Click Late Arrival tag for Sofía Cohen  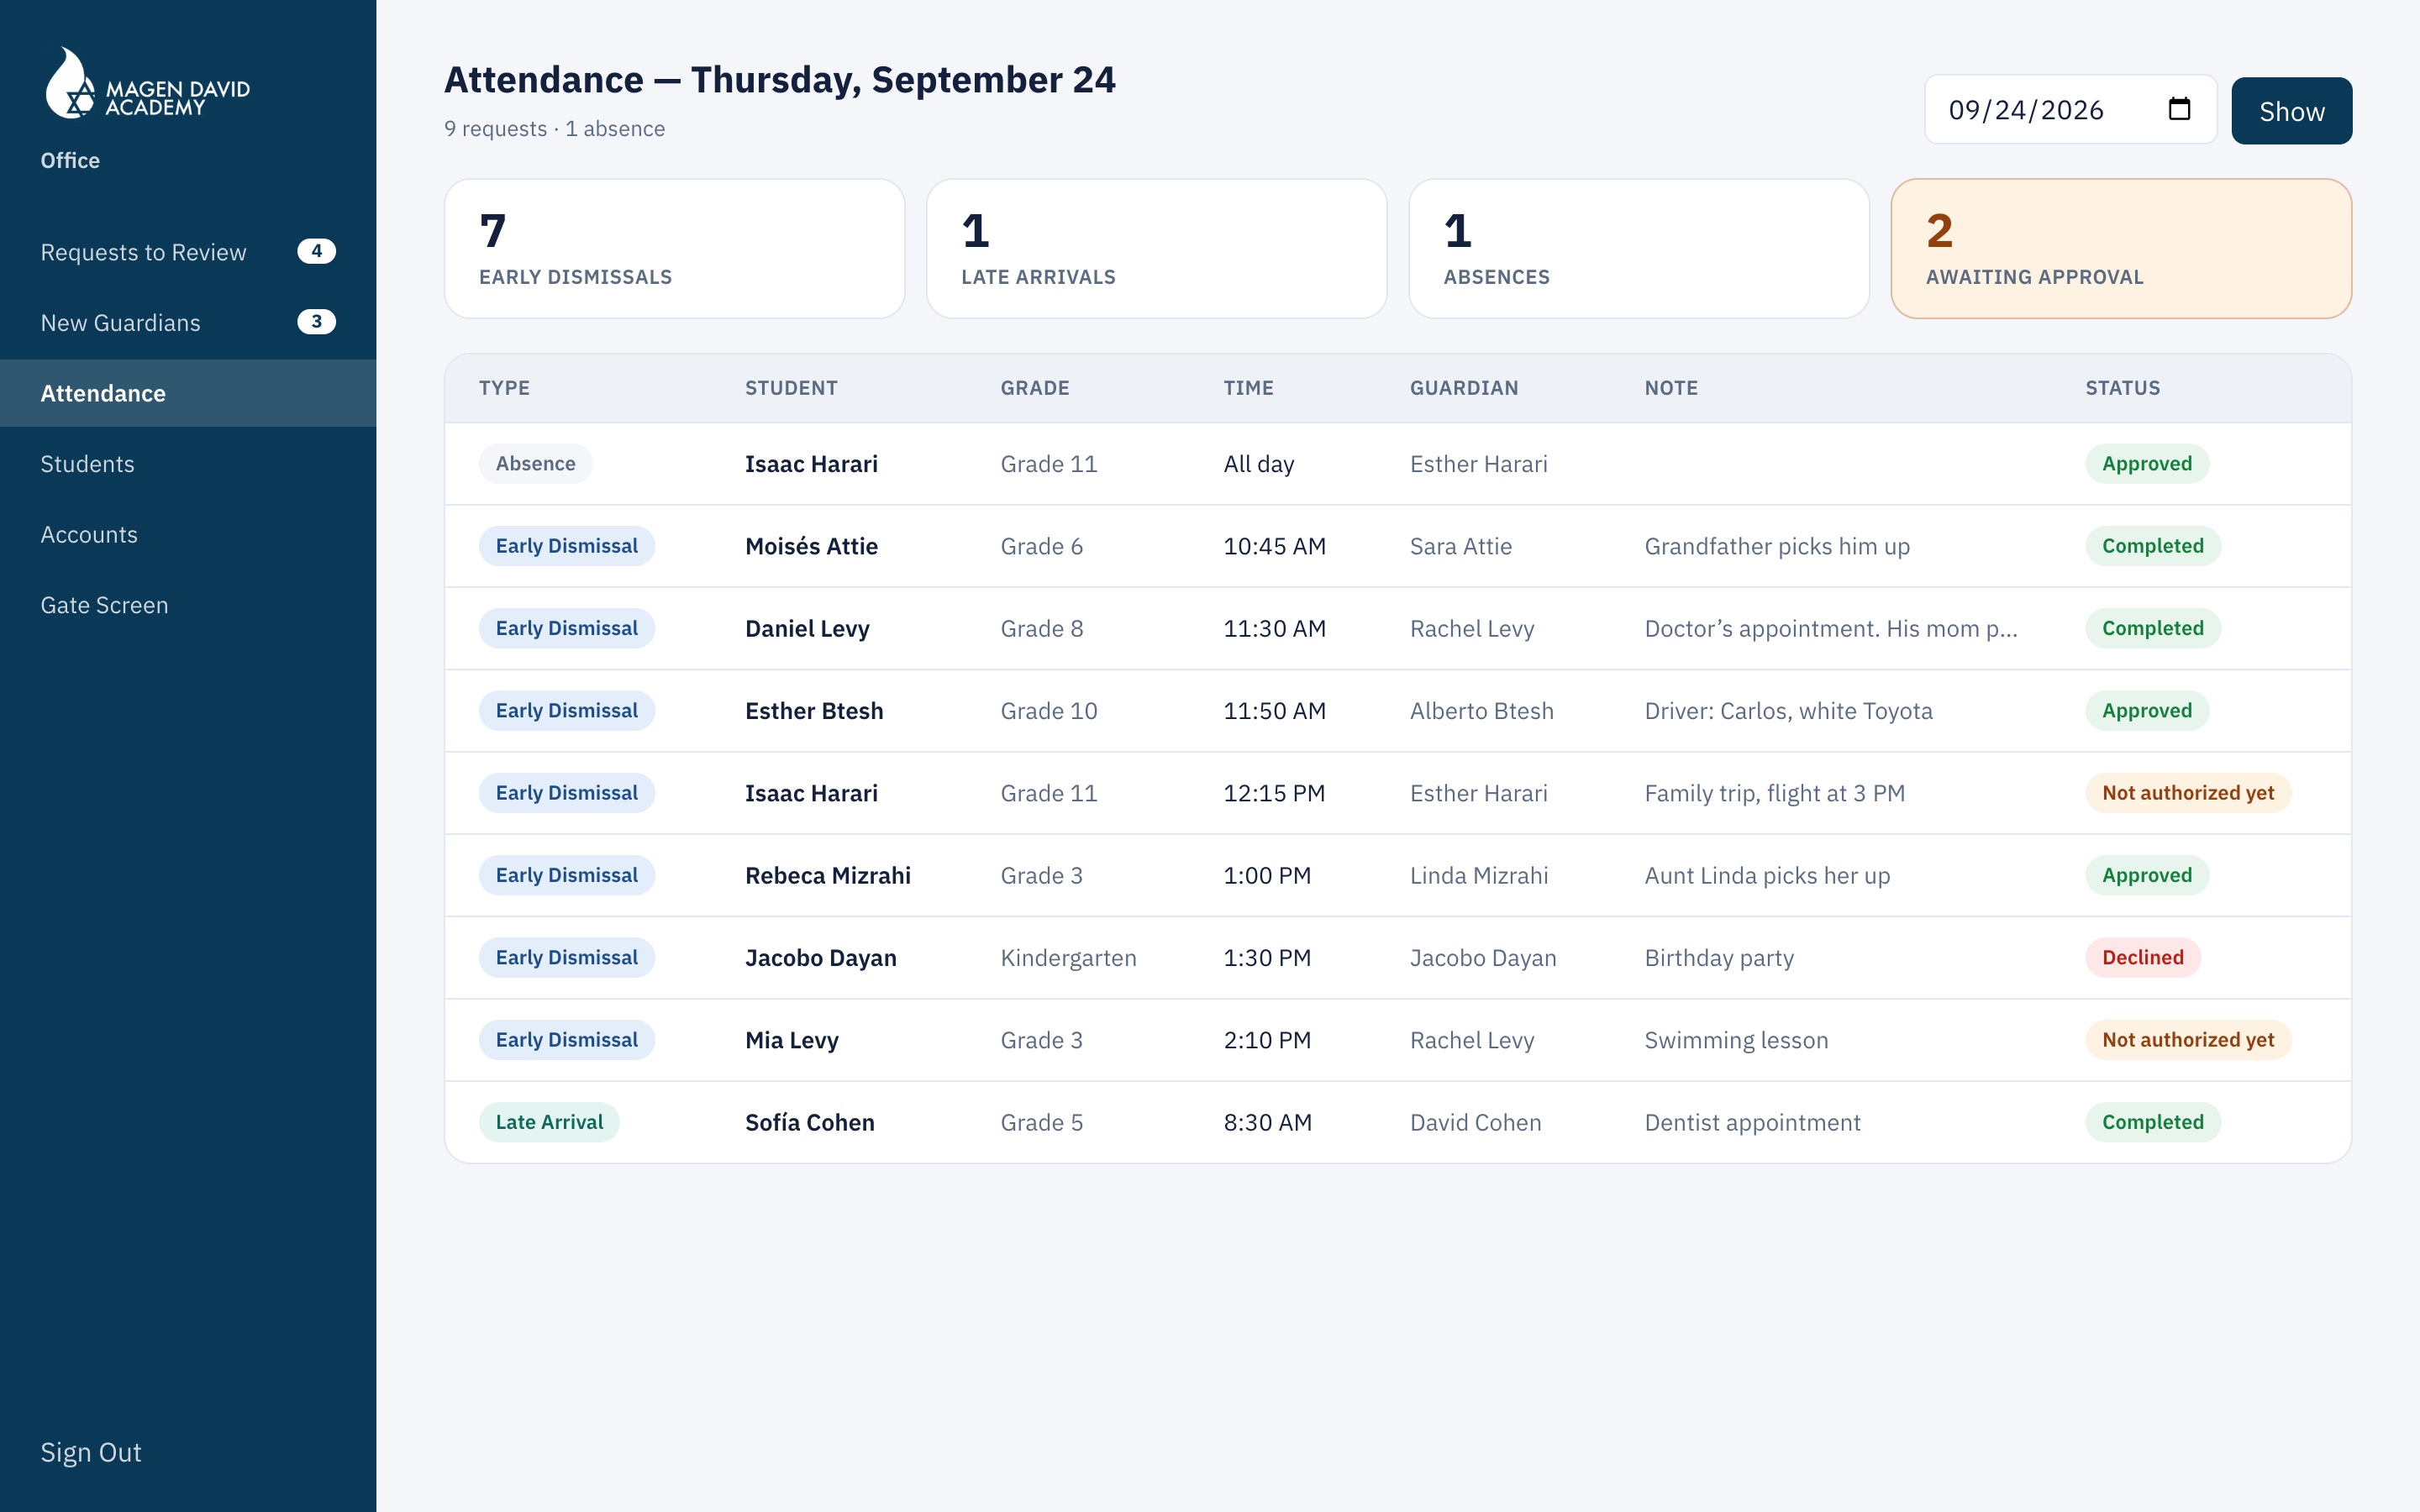(549, 1122)
